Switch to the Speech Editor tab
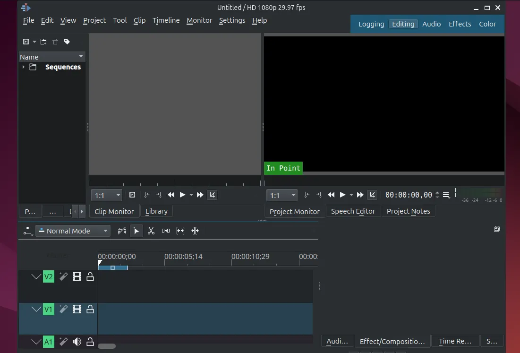520x353 pixels. coord(353,211)
